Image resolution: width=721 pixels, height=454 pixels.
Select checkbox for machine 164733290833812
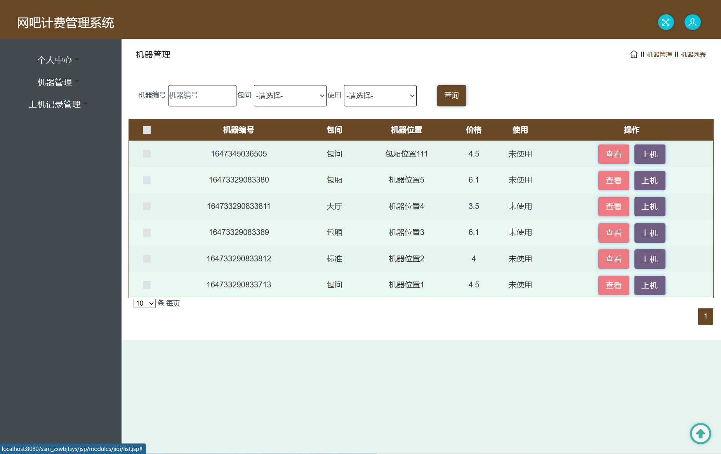pos(147,259)
